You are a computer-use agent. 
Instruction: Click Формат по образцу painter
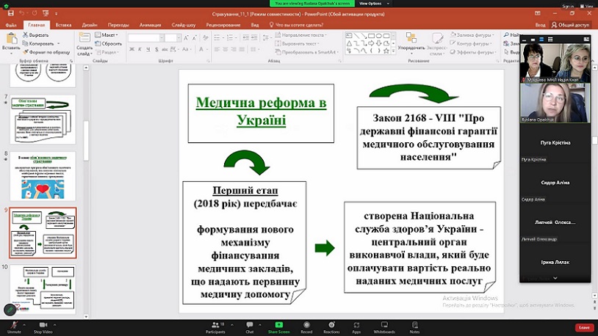click(x=46, y=52)
